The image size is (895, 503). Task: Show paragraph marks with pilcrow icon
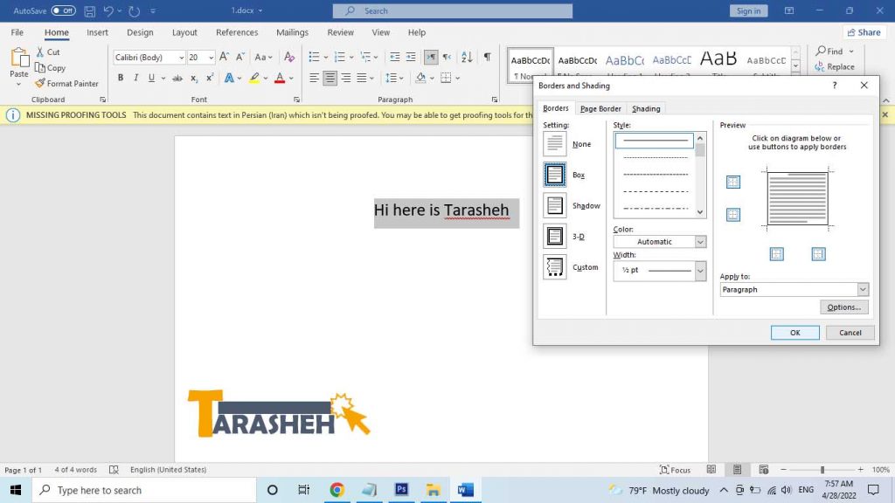click(x=487, y=57)
